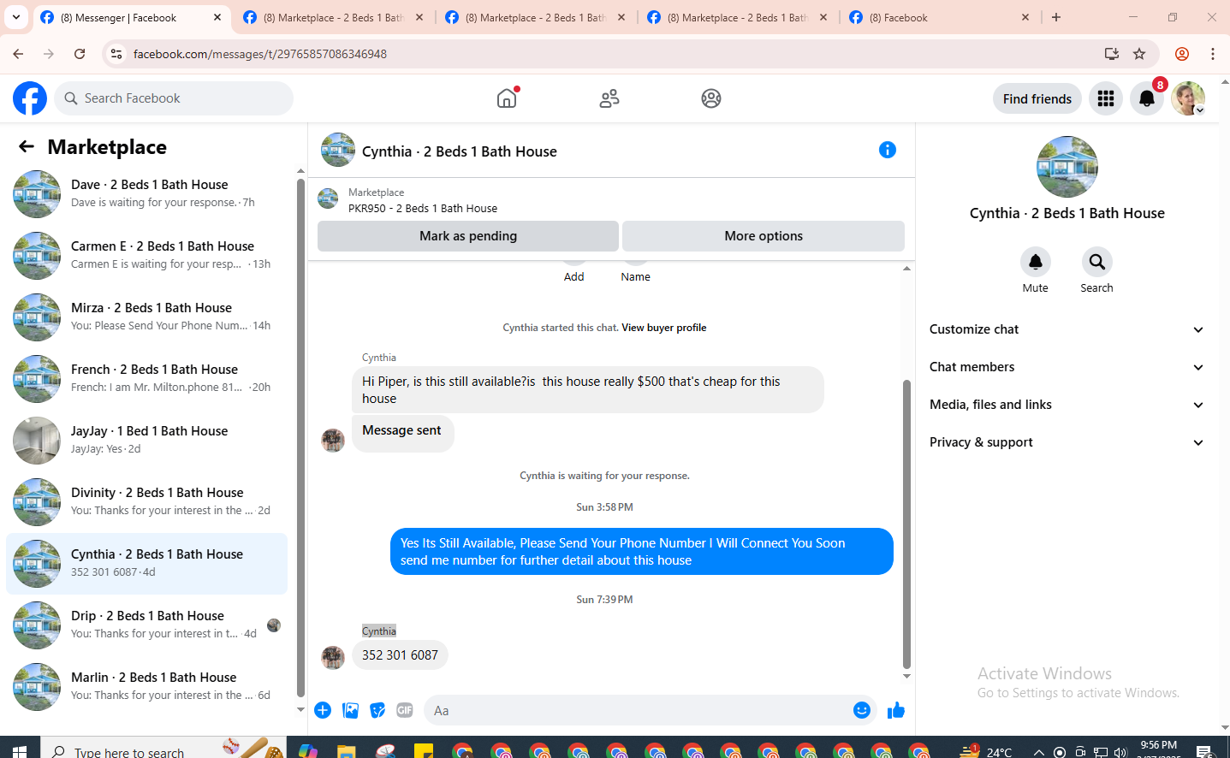Open Divinity's conversation
This screenshot has height=758, width=1230.
(x=147, y=502)
